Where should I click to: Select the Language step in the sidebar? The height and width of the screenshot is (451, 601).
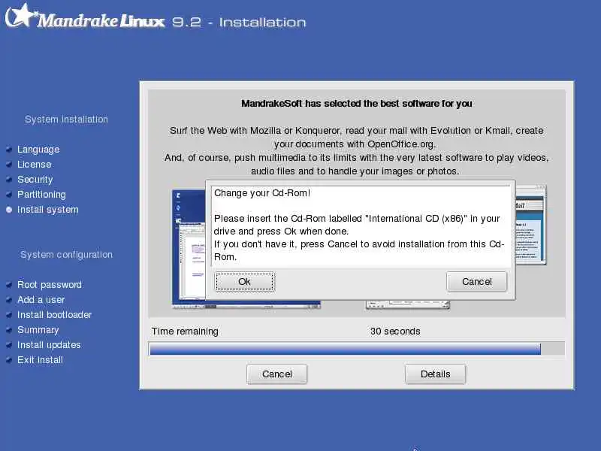point(38,149)
